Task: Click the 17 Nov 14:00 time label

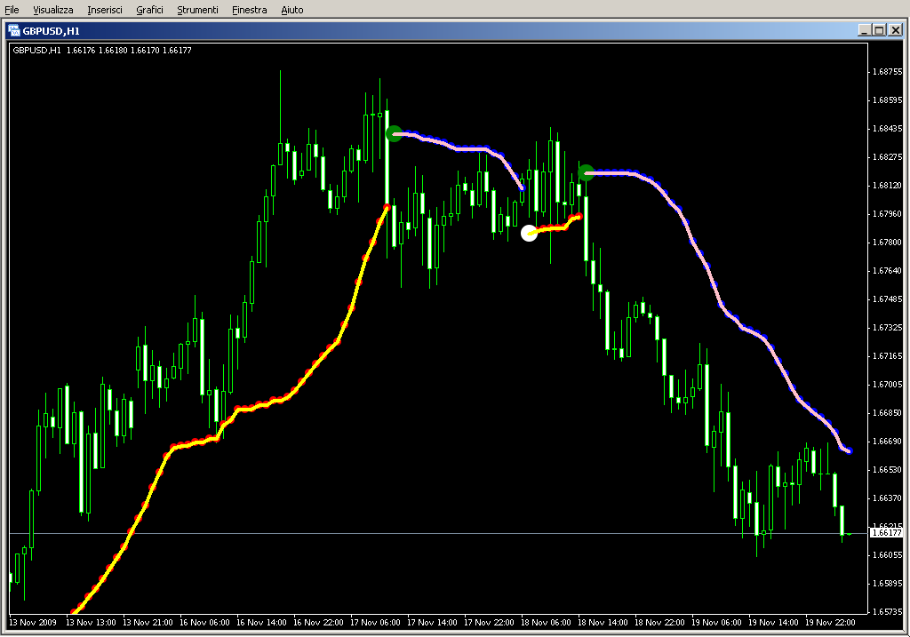Action: [432, 623]
